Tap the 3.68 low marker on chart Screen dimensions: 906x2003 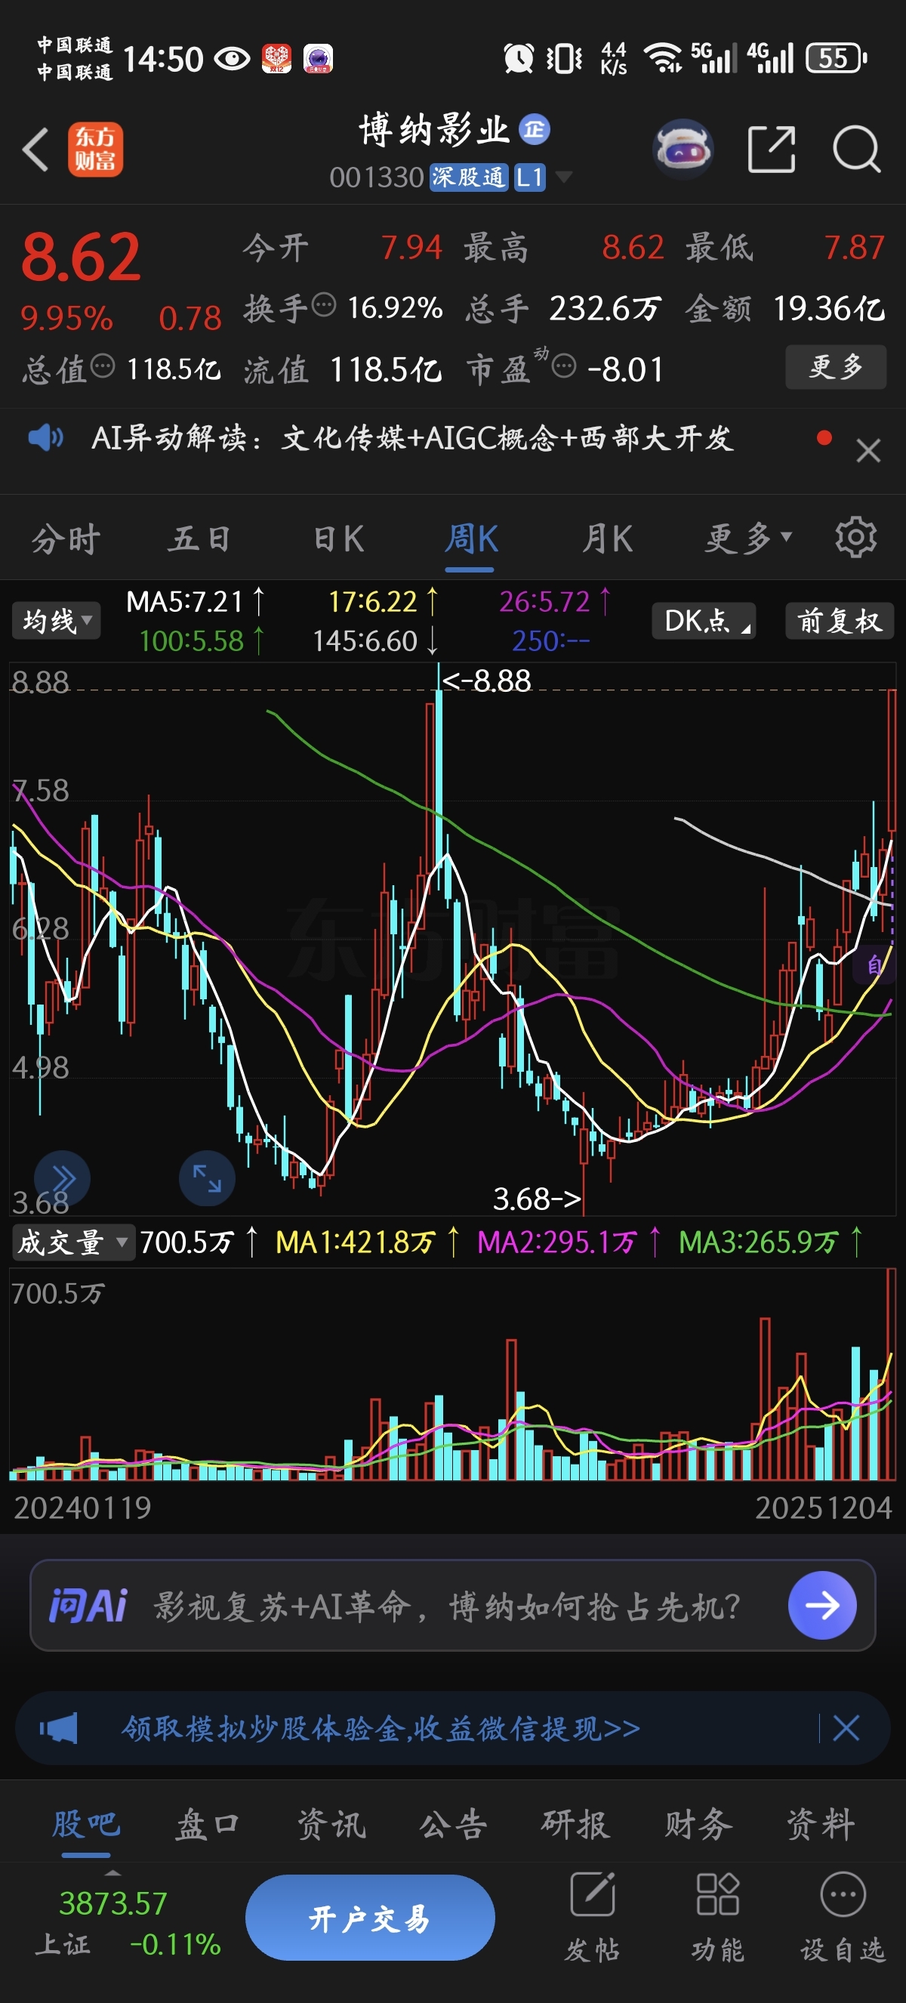(x=537, y=1198)
